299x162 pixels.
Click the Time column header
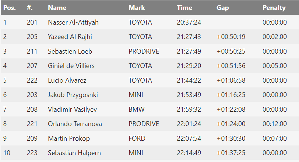click(184, 8)
